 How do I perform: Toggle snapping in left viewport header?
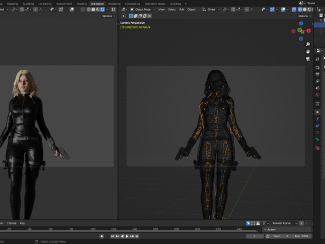point(22,9)
